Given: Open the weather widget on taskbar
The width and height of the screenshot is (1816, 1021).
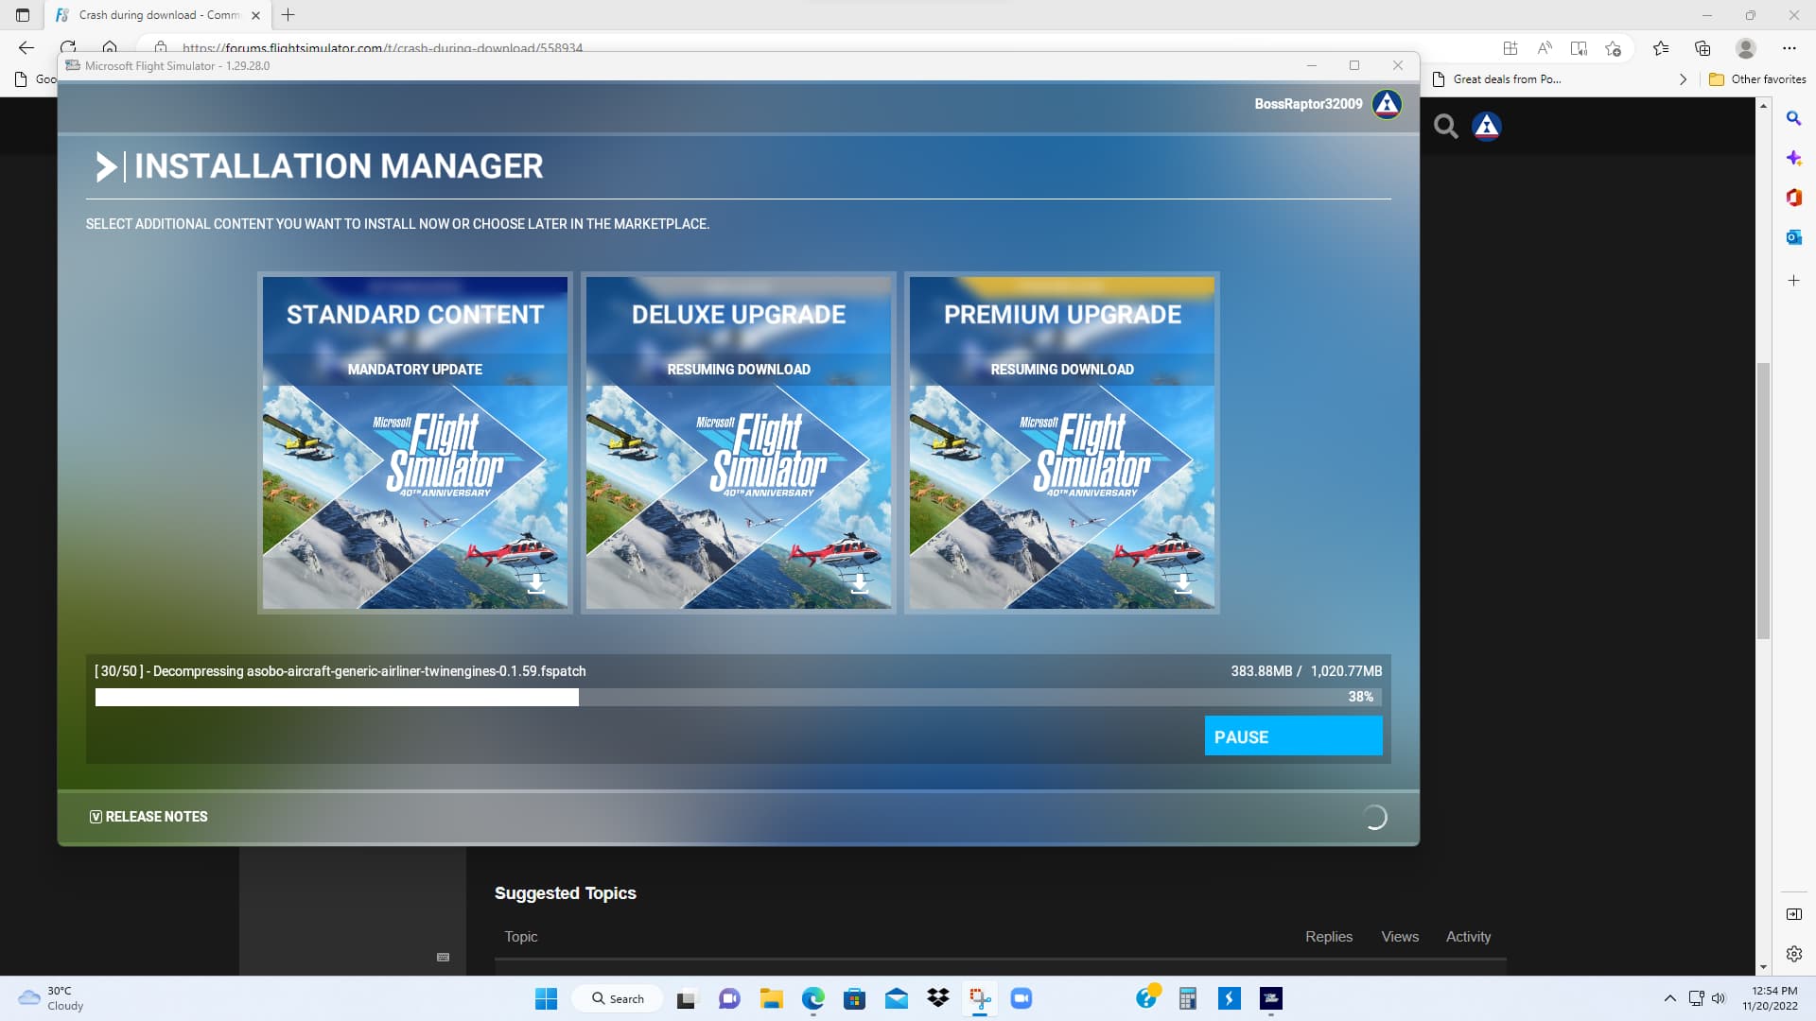Looking at the screenshot, I should click(52, 998).
